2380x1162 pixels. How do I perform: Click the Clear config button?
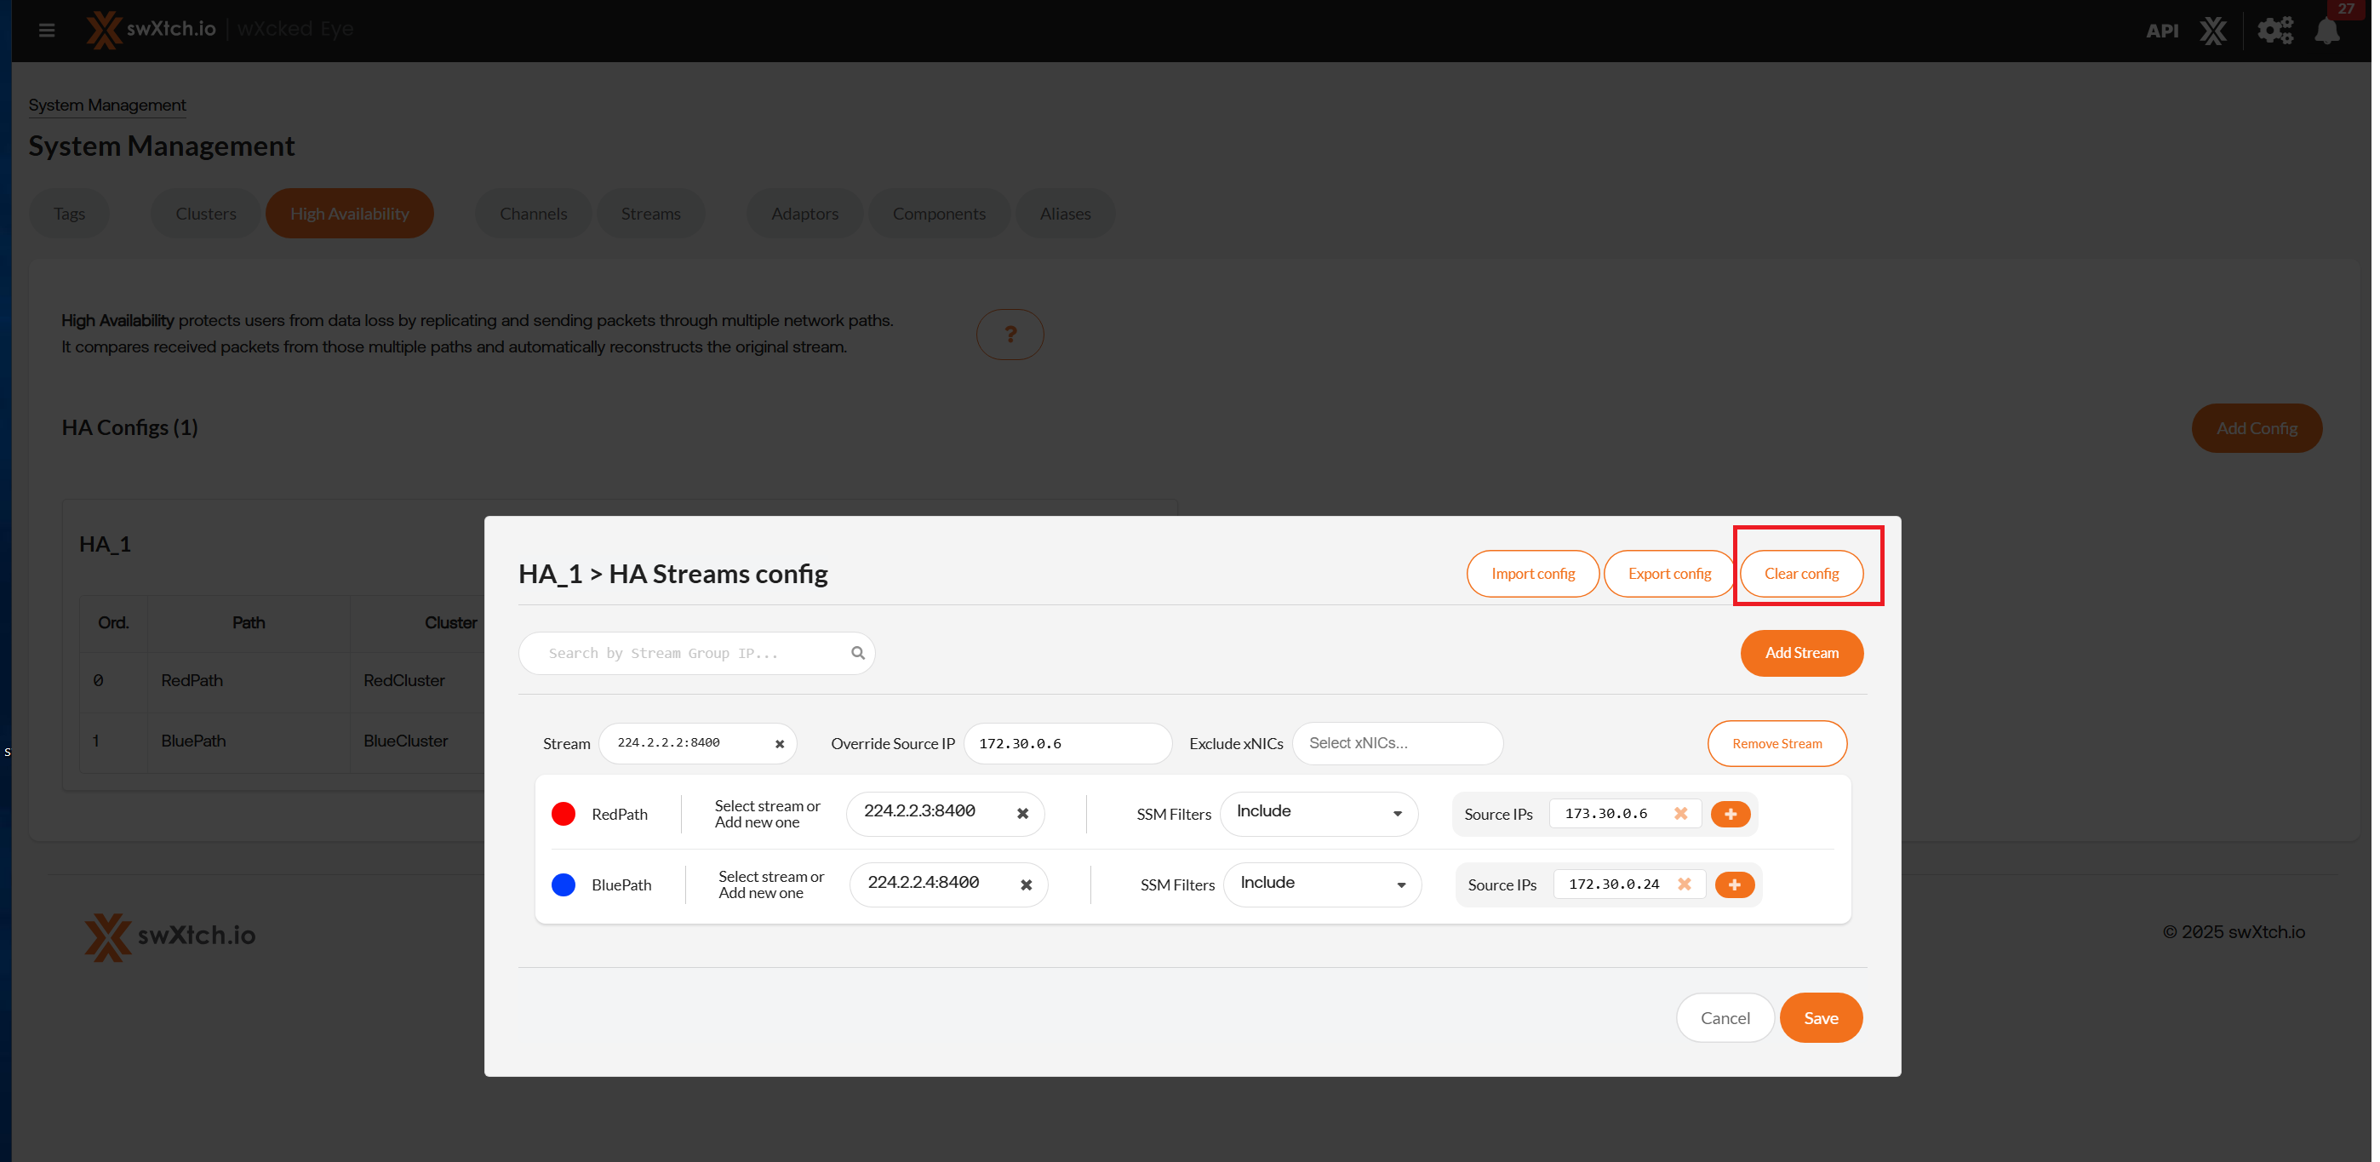point(1800,574)
